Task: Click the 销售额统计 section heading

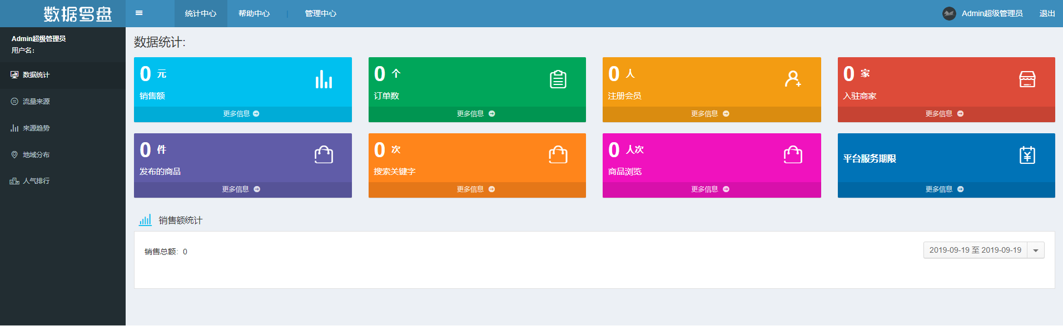Action: pyautogui.click(x=181, y=220)
